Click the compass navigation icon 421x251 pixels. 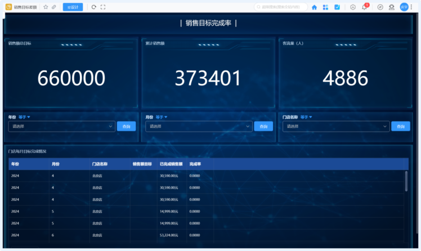point(380,7)
